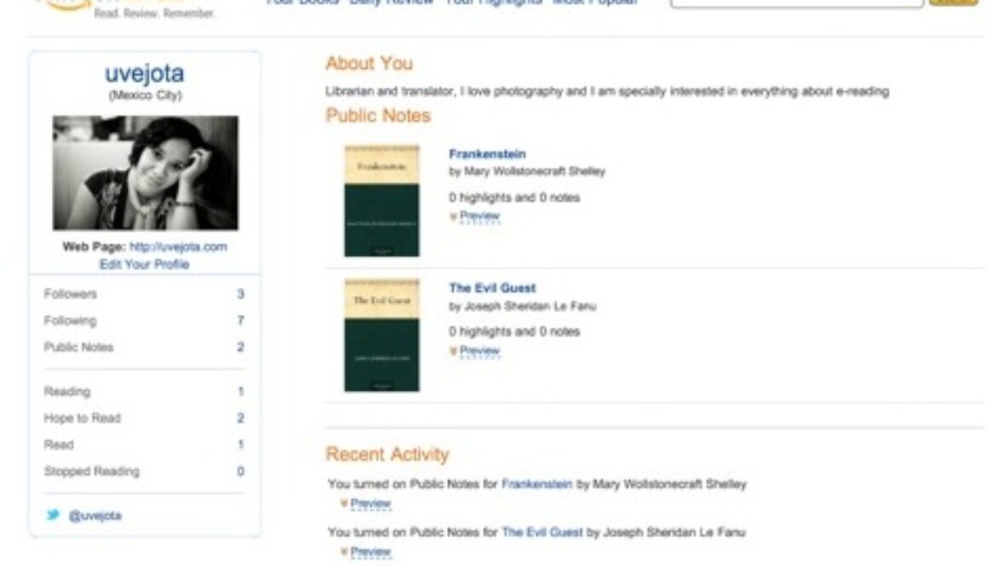The width and height of the screenshot is (988, 566).
Task: Click the uvejota profile photo
Action: [146, 173]
